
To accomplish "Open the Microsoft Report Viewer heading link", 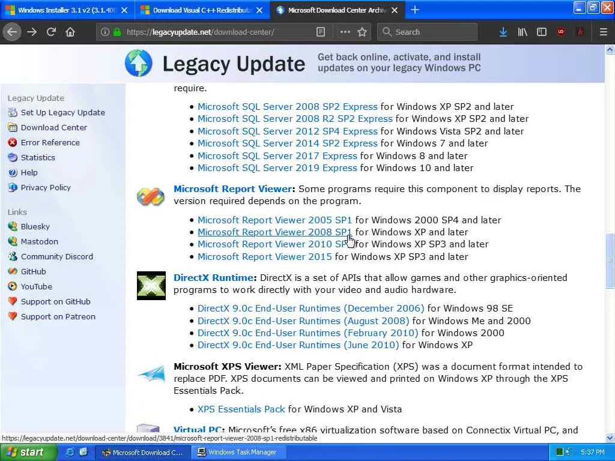I will click(233, 188).
